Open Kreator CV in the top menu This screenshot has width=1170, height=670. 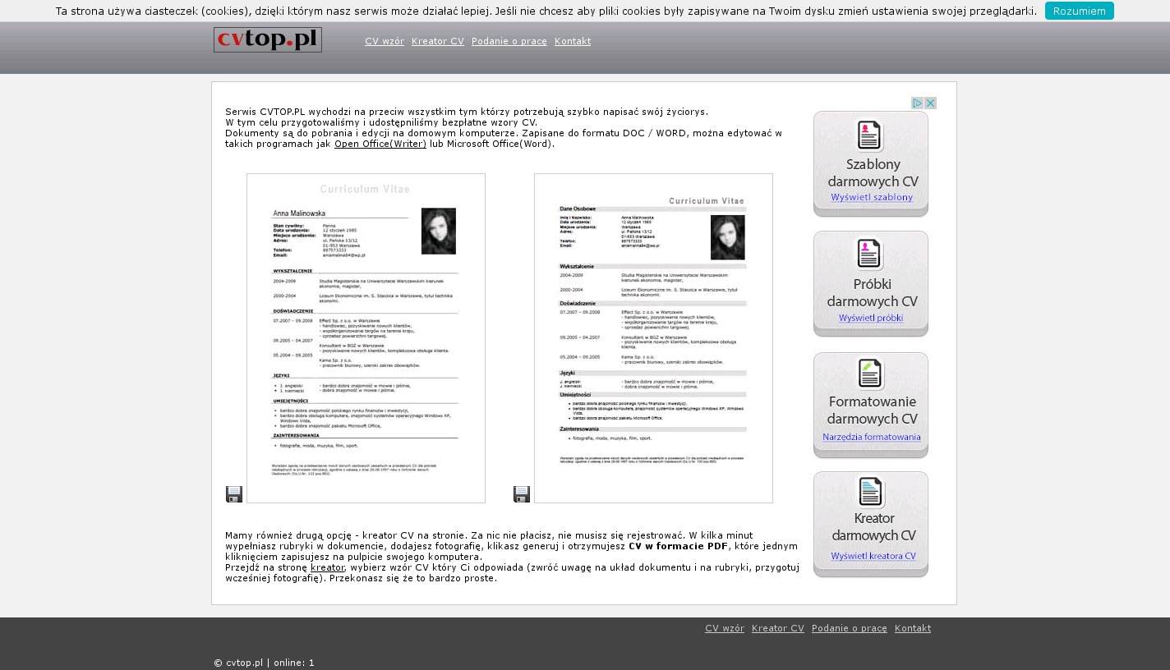pyautogui.click(x=438, y=42)
